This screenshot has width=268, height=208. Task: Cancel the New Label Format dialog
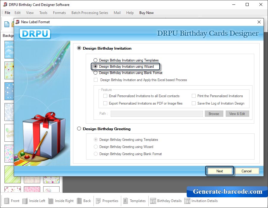point(247,171)
